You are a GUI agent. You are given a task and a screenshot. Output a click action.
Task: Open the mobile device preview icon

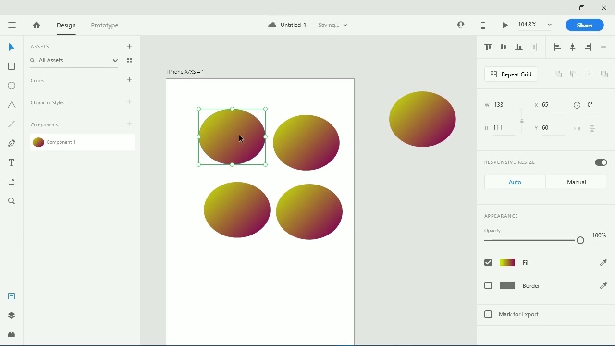[x=483, y=25]
